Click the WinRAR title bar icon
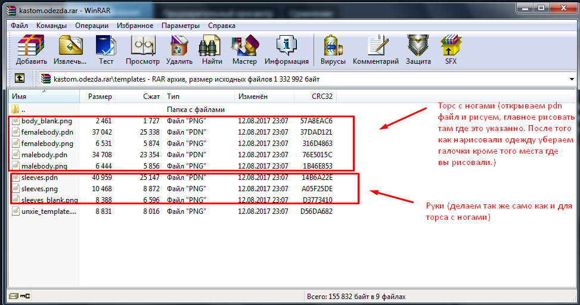 (11, 10)
